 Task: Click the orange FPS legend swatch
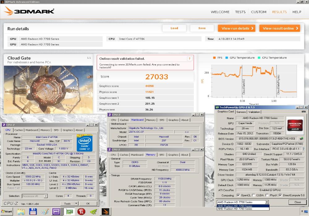click(x=214, y=58)
